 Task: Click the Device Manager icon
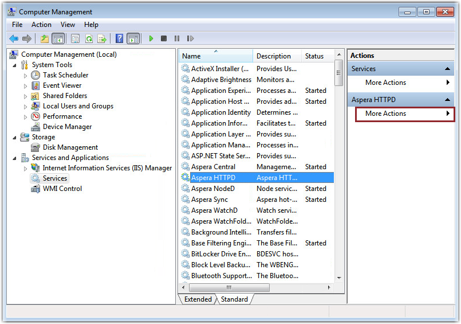tap(36, 127)
